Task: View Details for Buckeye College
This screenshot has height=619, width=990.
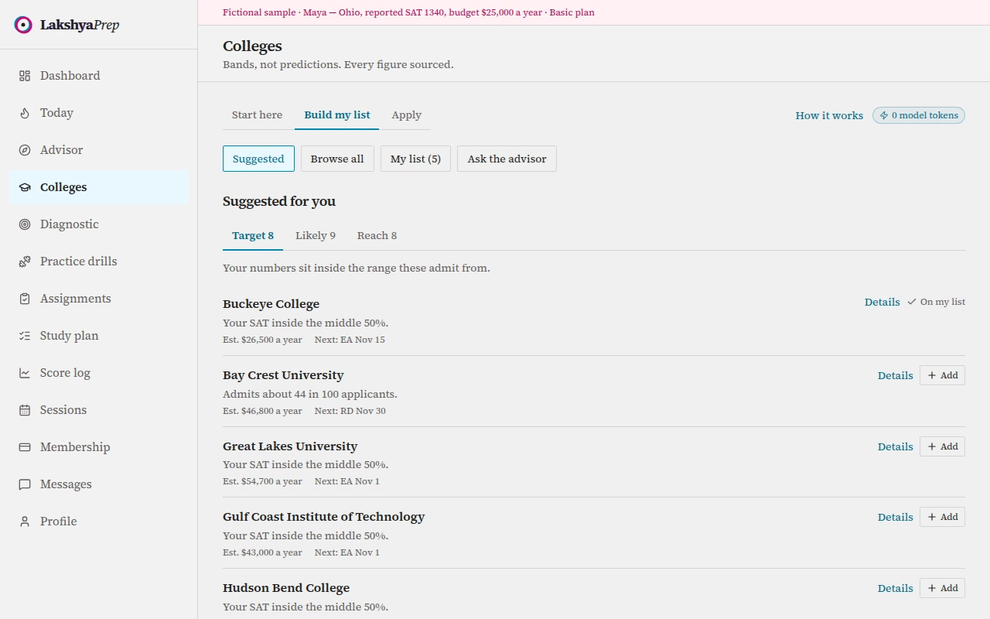Action: click(x=882, y=302)
